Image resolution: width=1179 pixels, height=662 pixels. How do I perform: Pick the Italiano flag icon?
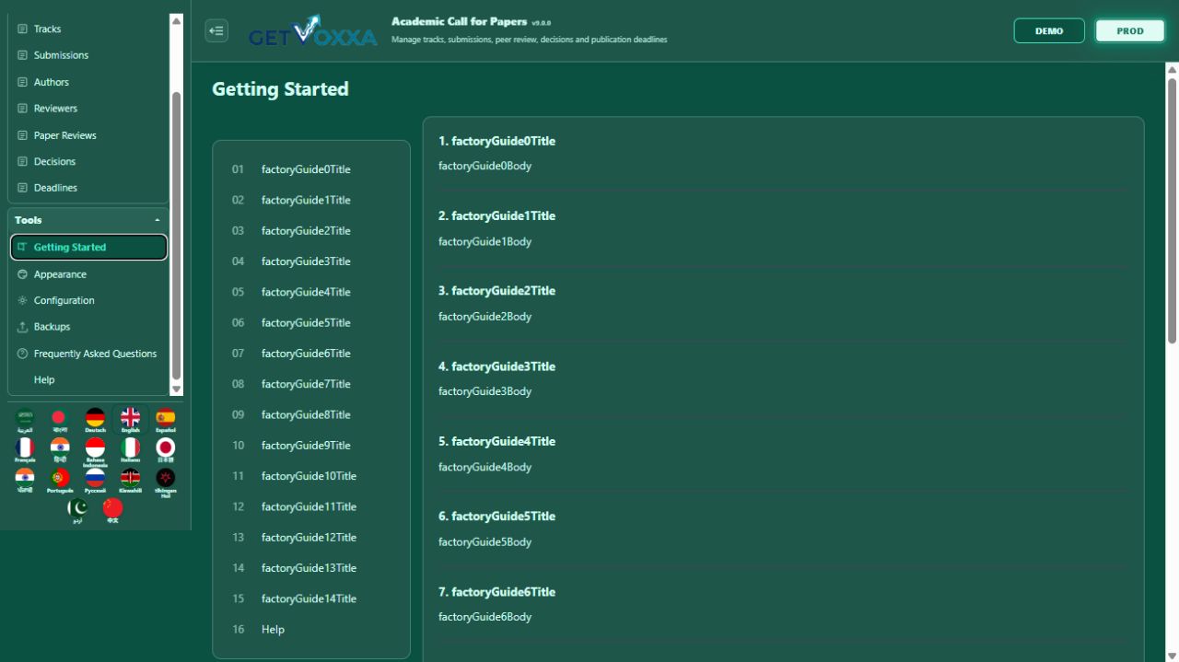pos(130,450)
